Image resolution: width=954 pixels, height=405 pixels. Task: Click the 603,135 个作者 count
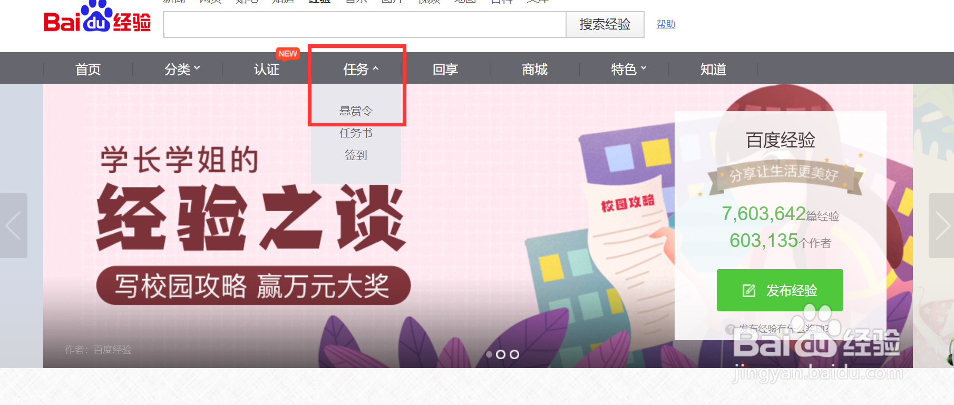coord(780,241)
